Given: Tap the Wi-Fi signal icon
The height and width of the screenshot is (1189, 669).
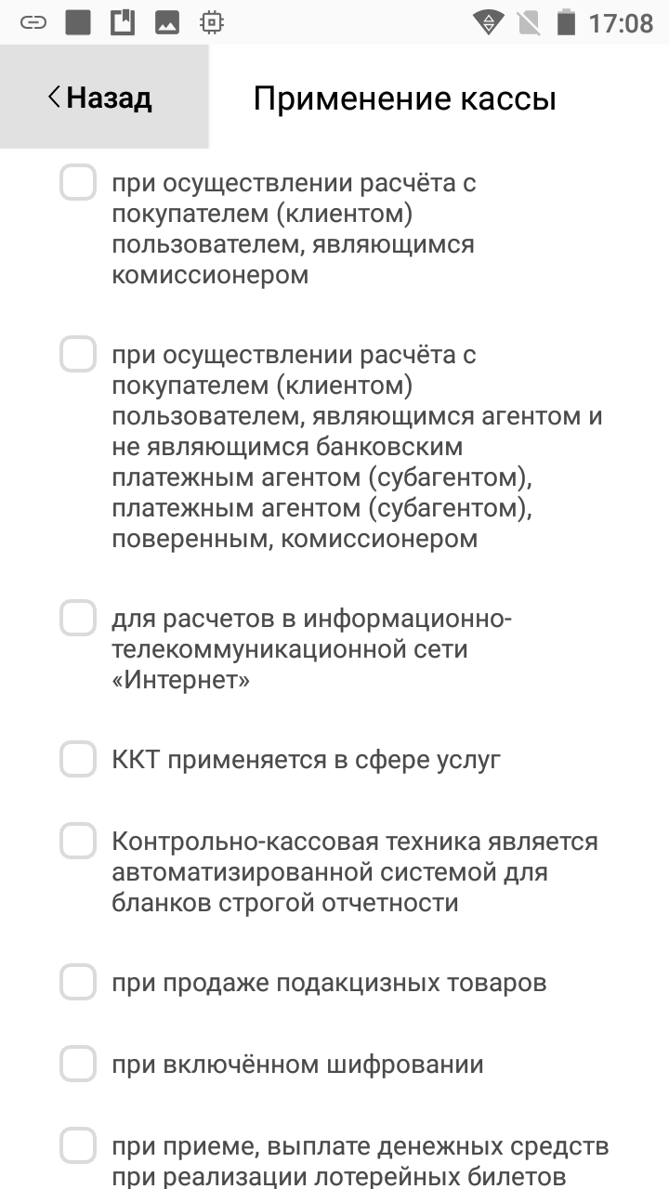Looking at the screenshot, I should [487, 22].
